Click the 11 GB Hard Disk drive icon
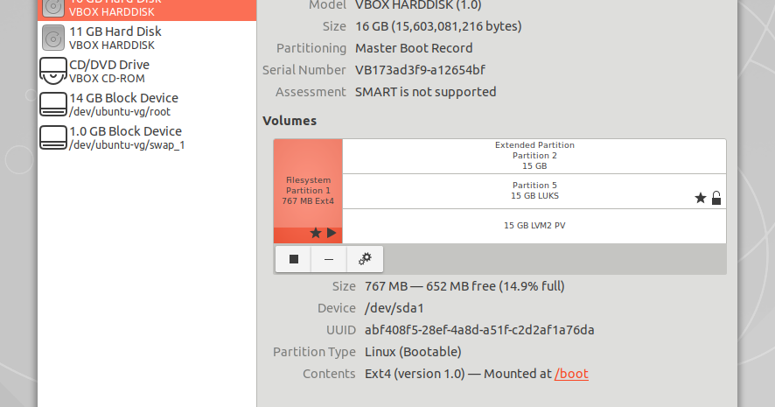This screenshot has height=407, width=775. [x=53, y=38]
